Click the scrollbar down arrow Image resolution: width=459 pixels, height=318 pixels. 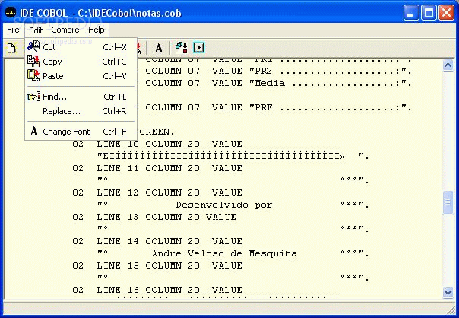[x=448, y=292]
